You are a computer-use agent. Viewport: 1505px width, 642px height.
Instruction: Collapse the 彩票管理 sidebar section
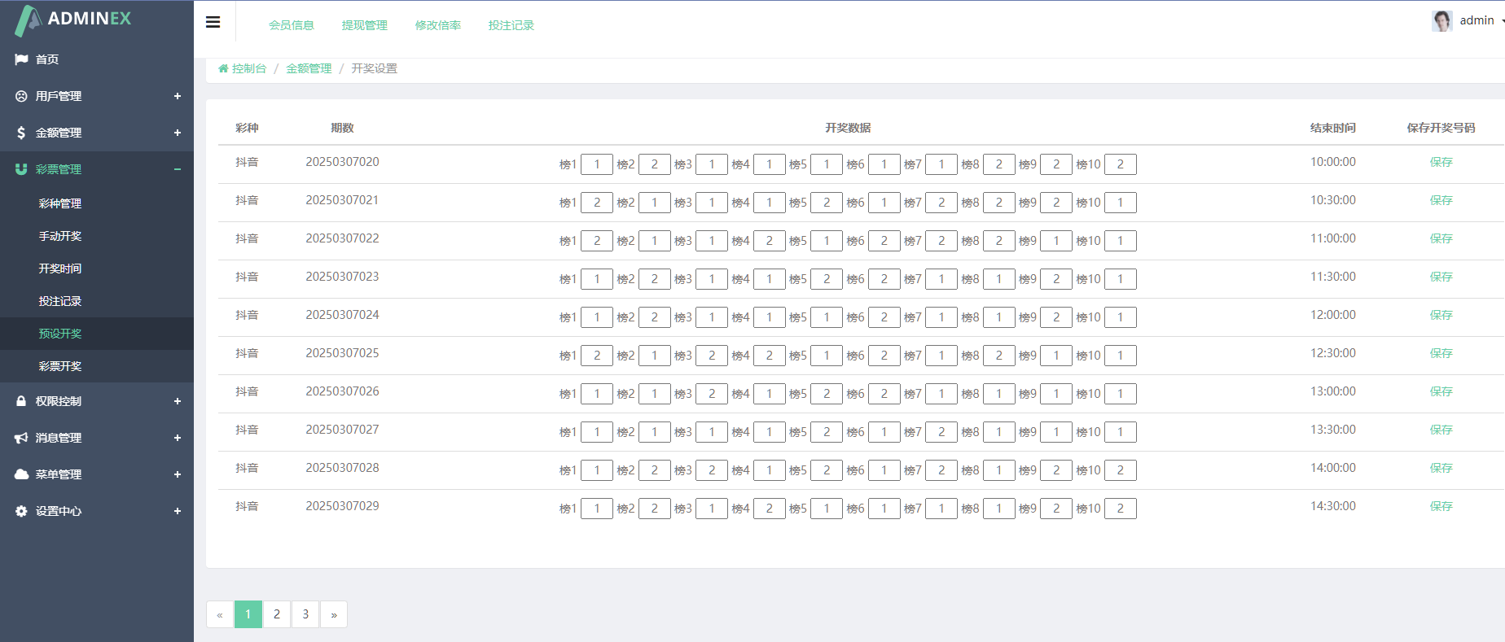click(177, 169)
